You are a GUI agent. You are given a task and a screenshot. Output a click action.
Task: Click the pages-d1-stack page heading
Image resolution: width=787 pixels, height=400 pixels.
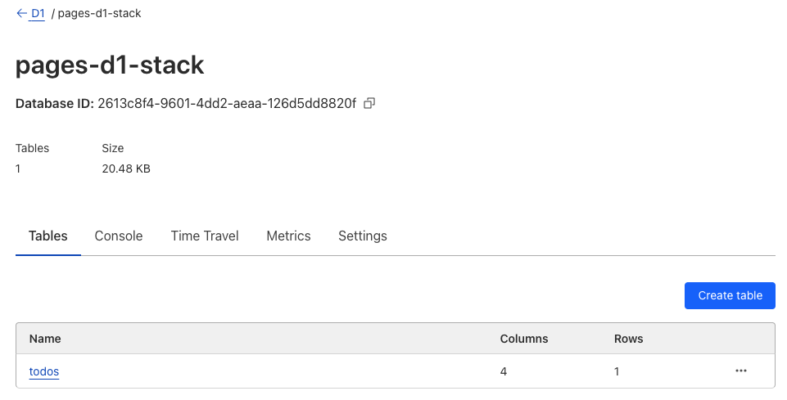tap(110, 65)
